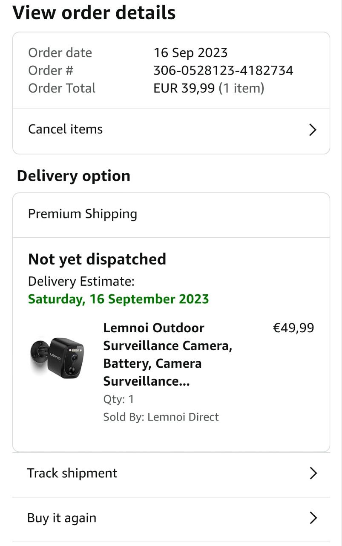Screen dimensions: 342x546
Task: Click the green Saturday, 16 September 2023 estimate
Action: [x=118, y=299]
